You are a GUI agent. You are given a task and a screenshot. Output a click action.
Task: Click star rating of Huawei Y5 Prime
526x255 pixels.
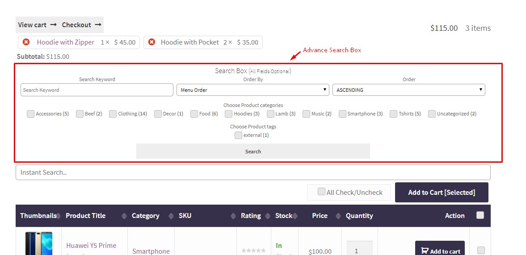[x=253, y=250]
